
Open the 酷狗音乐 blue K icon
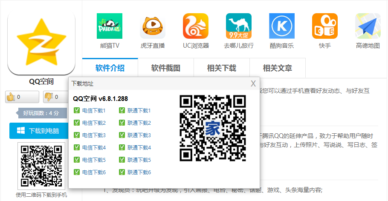point(281,26)
